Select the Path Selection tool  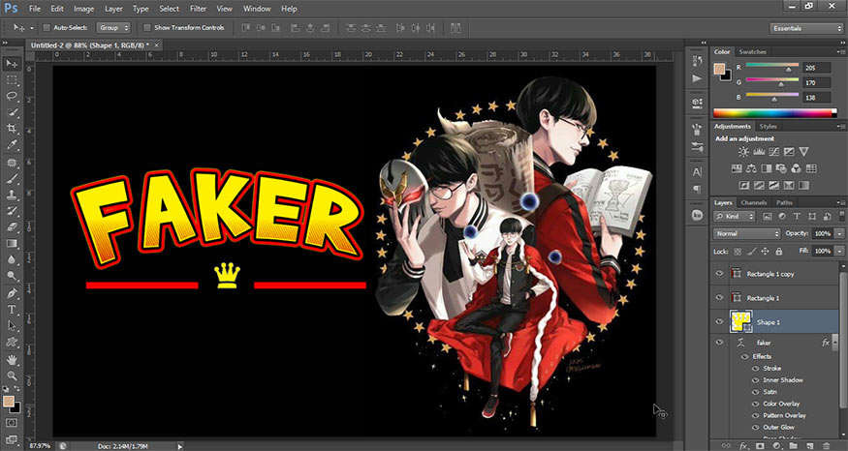click(x=12, y=326)
